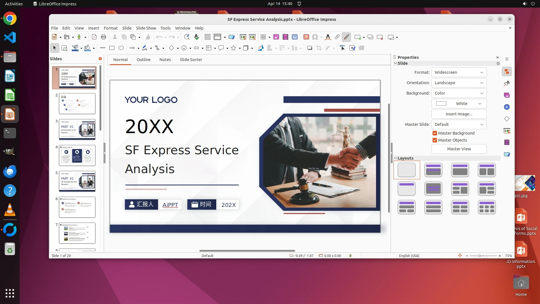Viewport: 540px width, 304px height.
Task: Uncheck the Master Objects checkbox
Action: click(435, 140)
